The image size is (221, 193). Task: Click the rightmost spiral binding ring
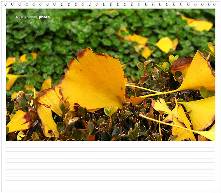(x=215, y=4)
